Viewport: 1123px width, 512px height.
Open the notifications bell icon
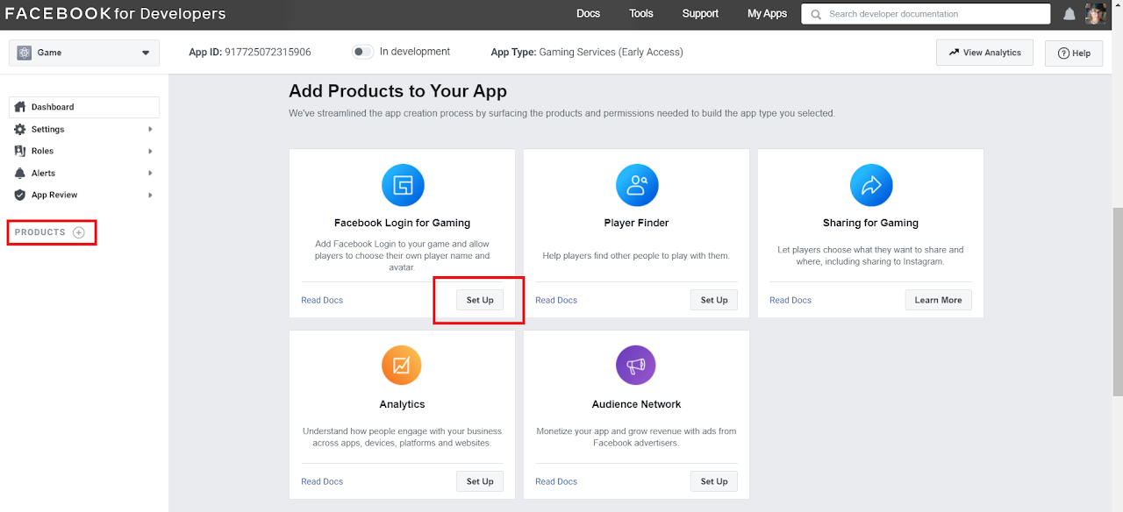click(1069, 14)
